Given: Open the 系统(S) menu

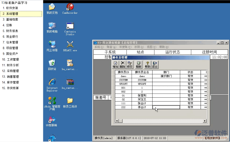Looking at the screenshot, I should 99,47.
